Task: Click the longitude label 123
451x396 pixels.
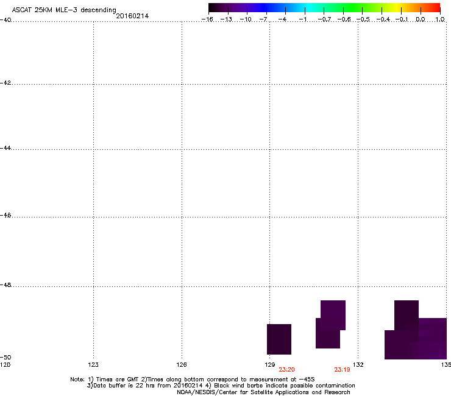Action: point(93,365)
